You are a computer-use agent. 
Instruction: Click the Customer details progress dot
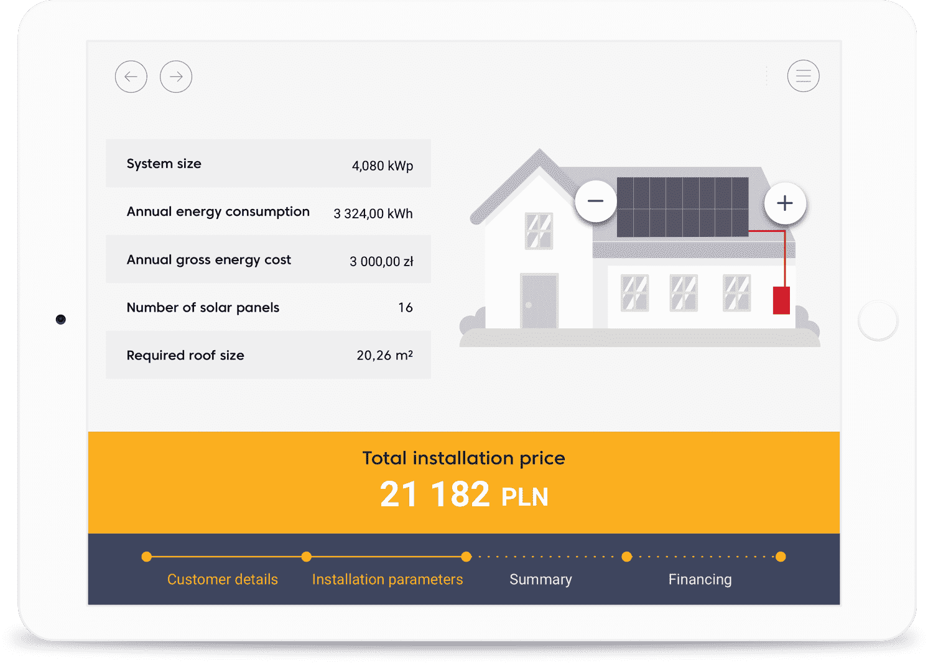coord(146,557)
